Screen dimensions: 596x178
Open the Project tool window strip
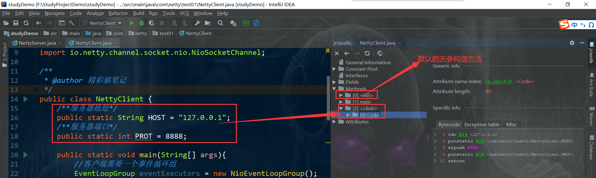click(x=4, y=54)
